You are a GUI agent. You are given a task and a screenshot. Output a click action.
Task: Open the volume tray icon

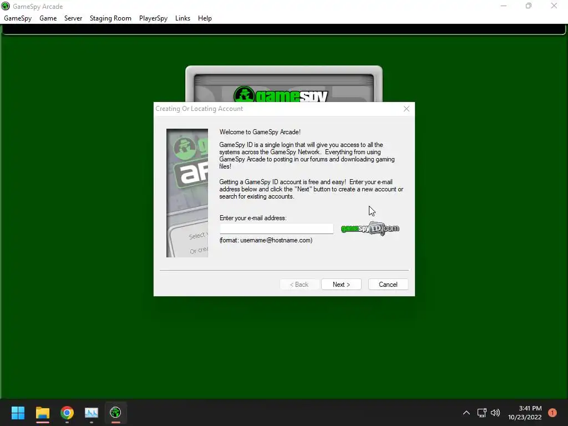495,413
